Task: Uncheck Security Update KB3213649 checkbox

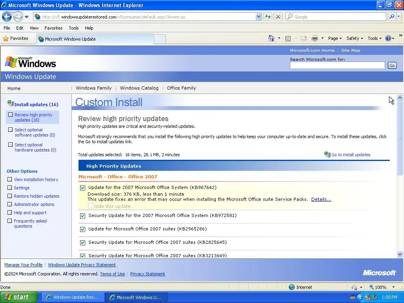Action: [x=83, y=256]
